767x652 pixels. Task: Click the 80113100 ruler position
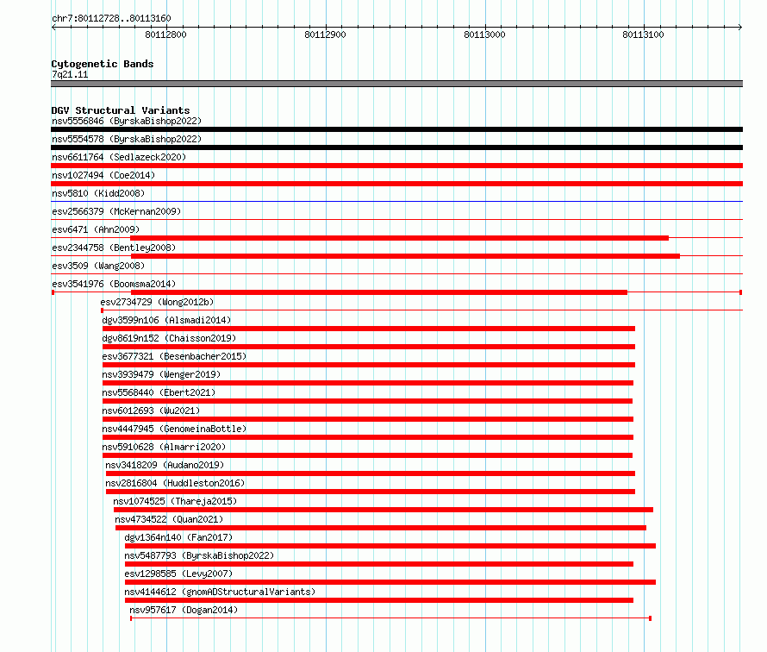coord(643,34)
